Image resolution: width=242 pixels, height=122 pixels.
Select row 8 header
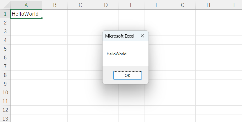5,75
